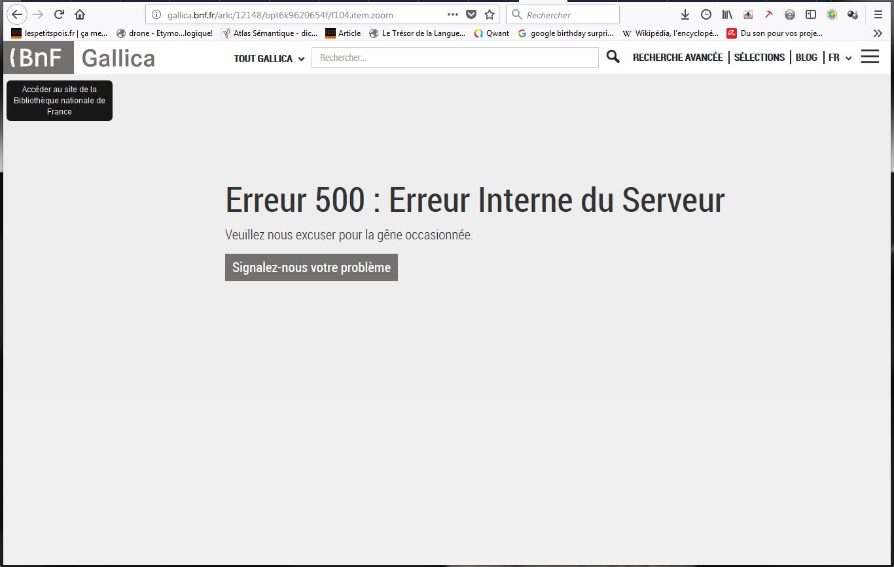Go to SÉLECTIONS in the header
Image resolution: width=894 pixels, height=567 pixels.
pyautogui.click(x=759, y=58)
